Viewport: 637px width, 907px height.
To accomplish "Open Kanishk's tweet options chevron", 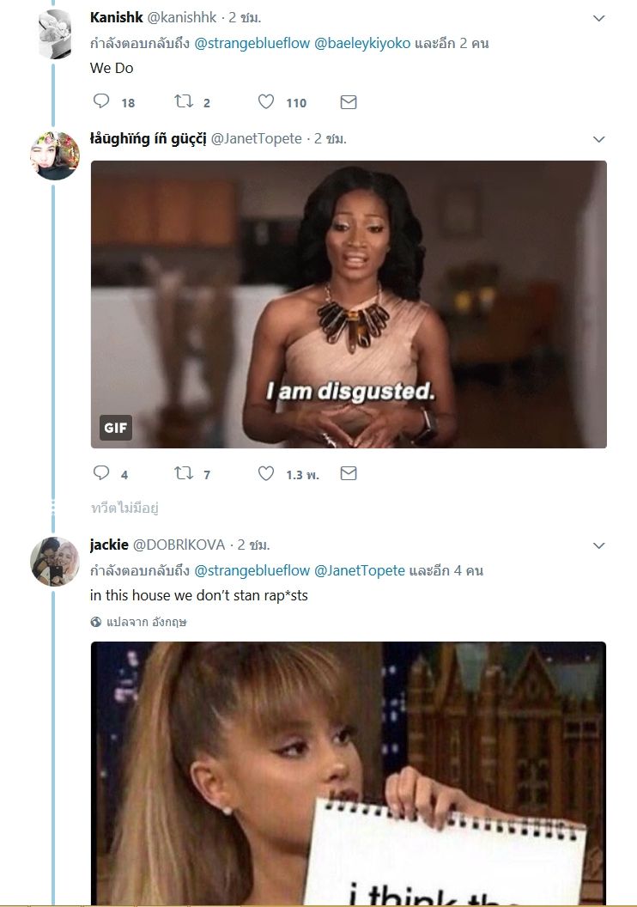I will (599, 18).
